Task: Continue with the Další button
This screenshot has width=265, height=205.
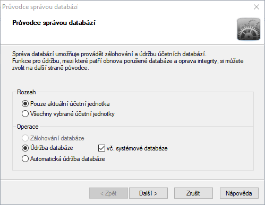Action: click(x=148, y=193)
